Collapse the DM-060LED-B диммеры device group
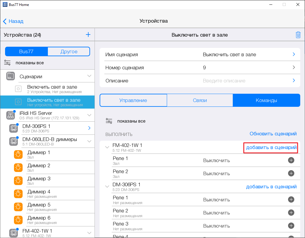The image size is (305, 238). pos(89,141)
